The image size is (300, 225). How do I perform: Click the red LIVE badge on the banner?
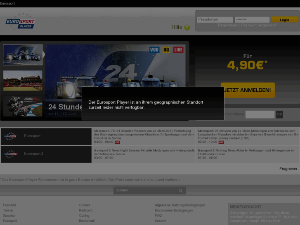[178, 50]
